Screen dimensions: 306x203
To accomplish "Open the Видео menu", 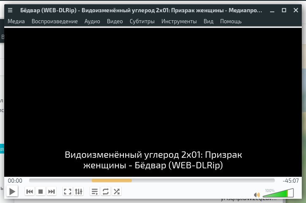I will (x=115, y=21).
